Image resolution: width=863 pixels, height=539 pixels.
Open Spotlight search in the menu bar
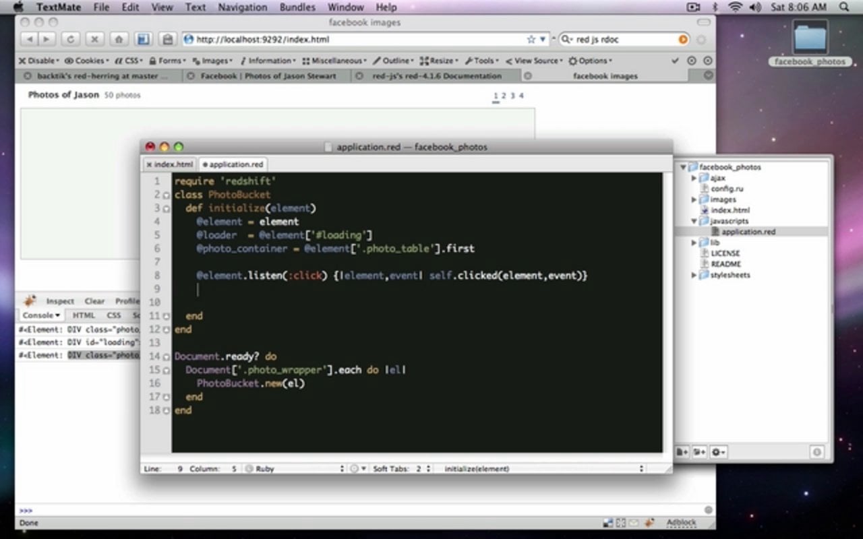click(x=844, y=7)
